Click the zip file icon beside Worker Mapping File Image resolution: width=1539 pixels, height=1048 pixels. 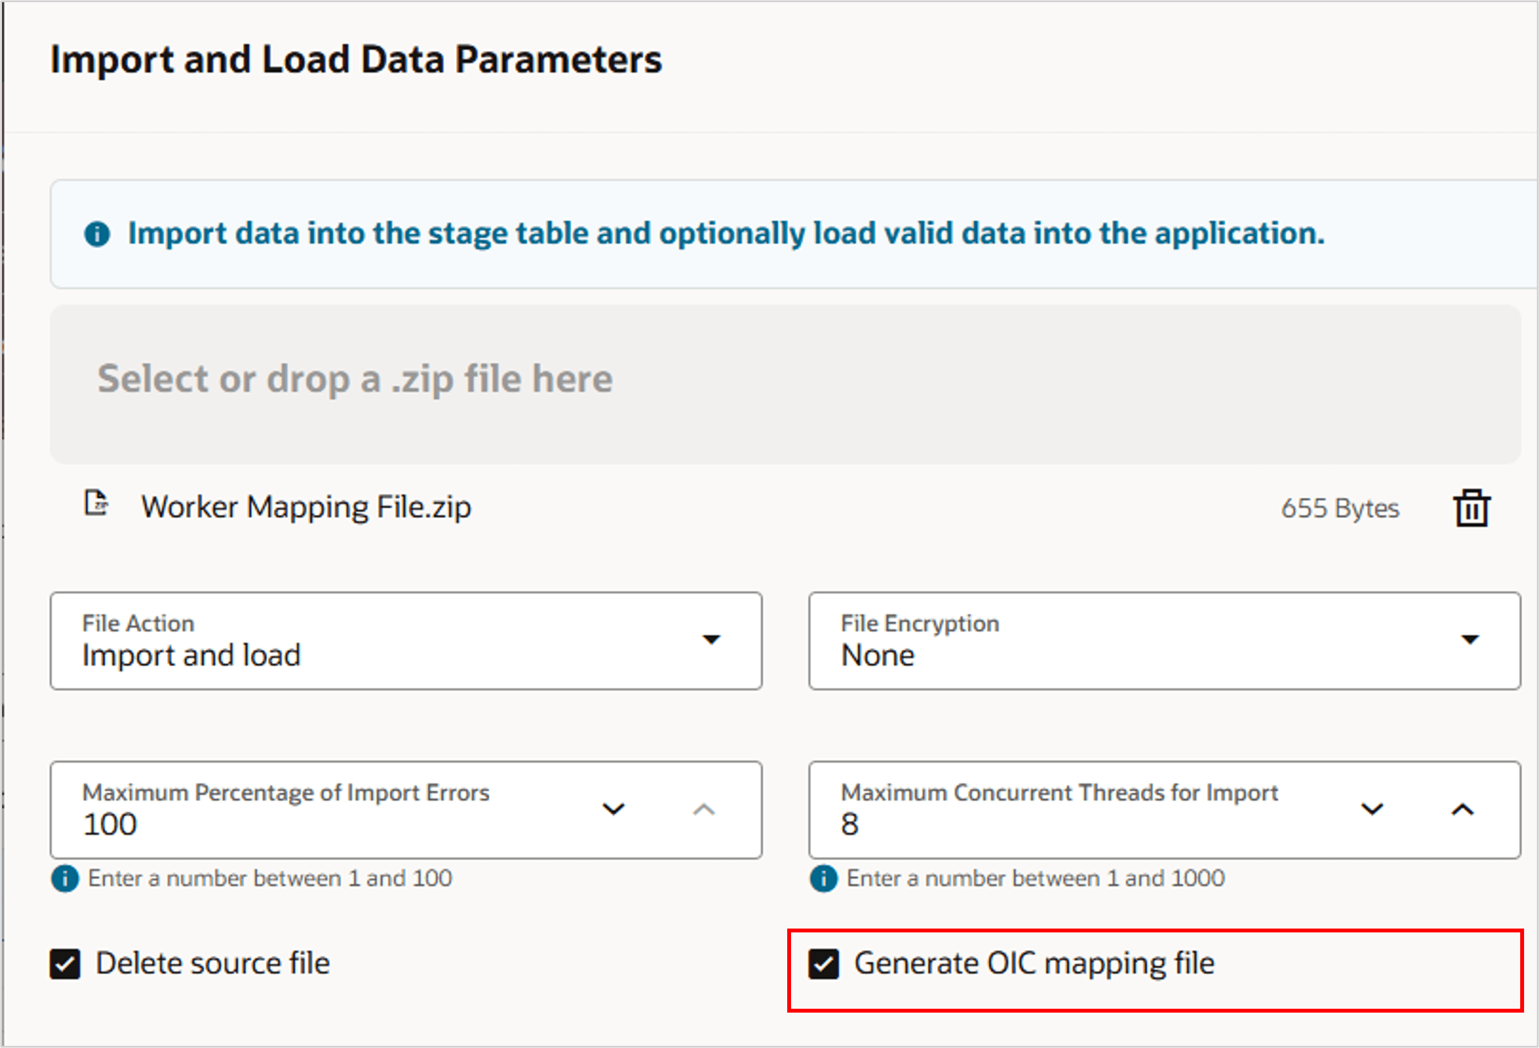point(96,503)
